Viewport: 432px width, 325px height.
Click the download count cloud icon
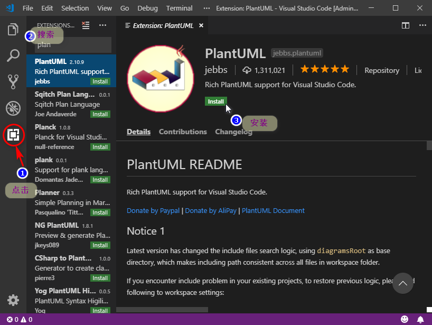[247, 70]
